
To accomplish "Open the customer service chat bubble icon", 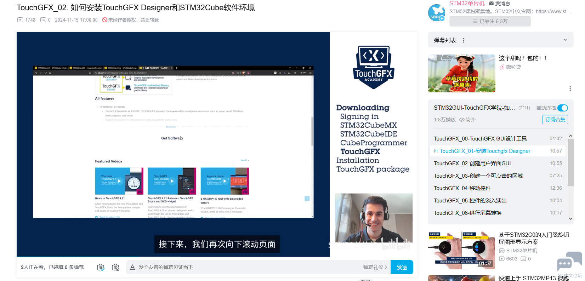I will 569,261.
